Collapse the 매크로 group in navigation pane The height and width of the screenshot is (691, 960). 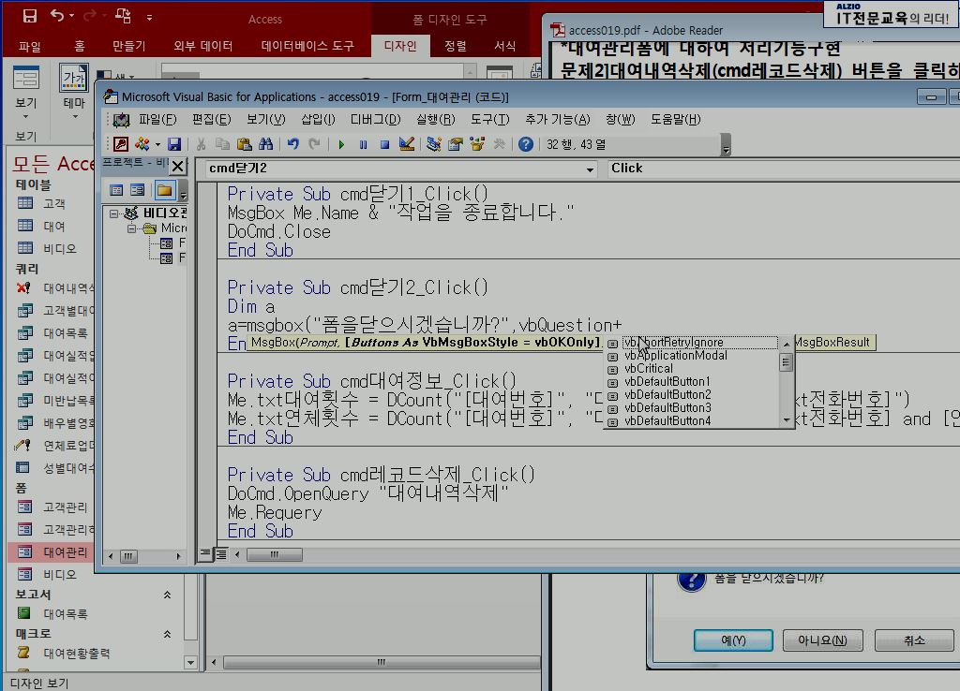click(x=167, y=634)
